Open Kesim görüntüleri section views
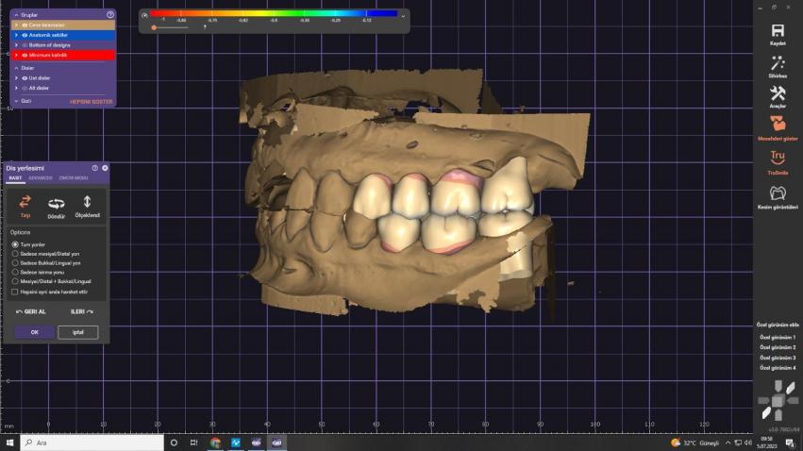803x451 pixels. (778, 193)
